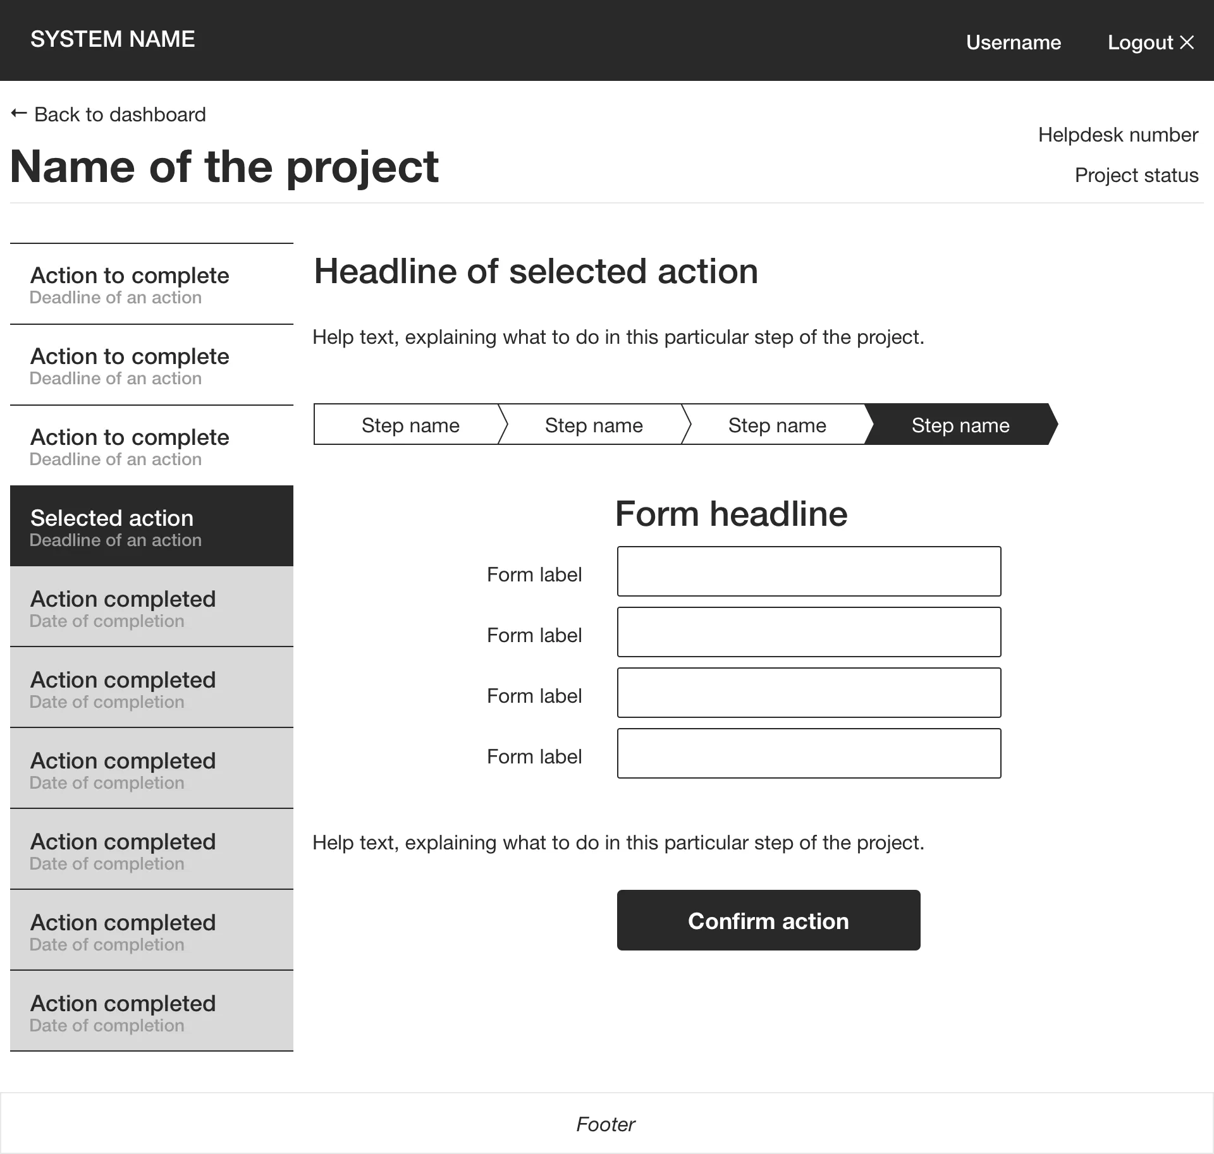Focus the second Form label input field
Screen dimensions: 1214x1154
coord(809,632)
